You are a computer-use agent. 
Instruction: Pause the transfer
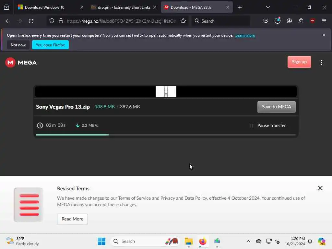point(268,125)
